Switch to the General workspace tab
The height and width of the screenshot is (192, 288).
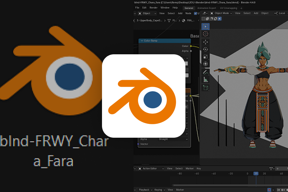pos(189,8)
